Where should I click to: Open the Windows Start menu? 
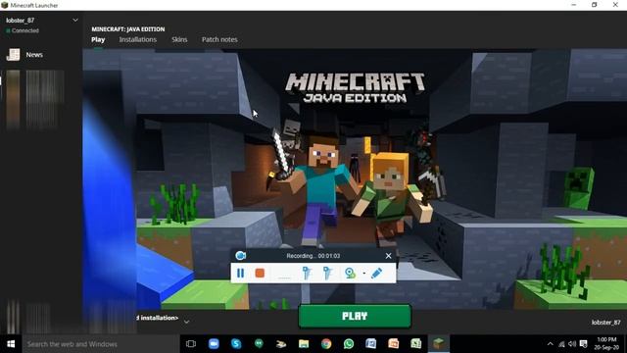coord(11,344)
